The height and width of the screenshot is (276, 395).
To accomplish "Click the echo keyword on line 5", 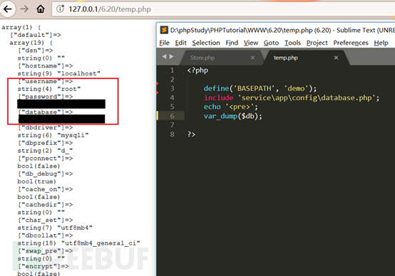I will [212, 107].
